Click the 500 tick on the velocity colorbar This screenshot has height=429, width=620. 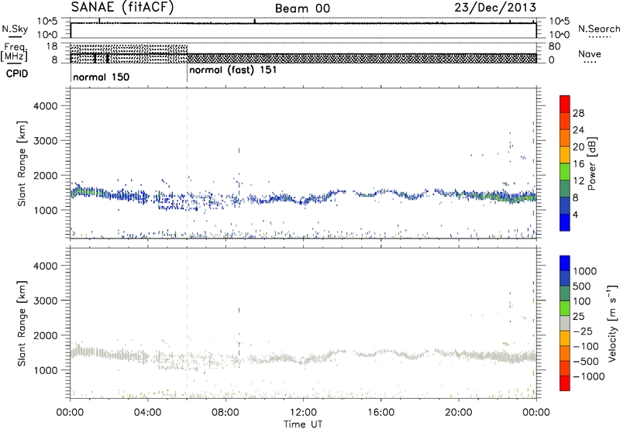[584, 287]
